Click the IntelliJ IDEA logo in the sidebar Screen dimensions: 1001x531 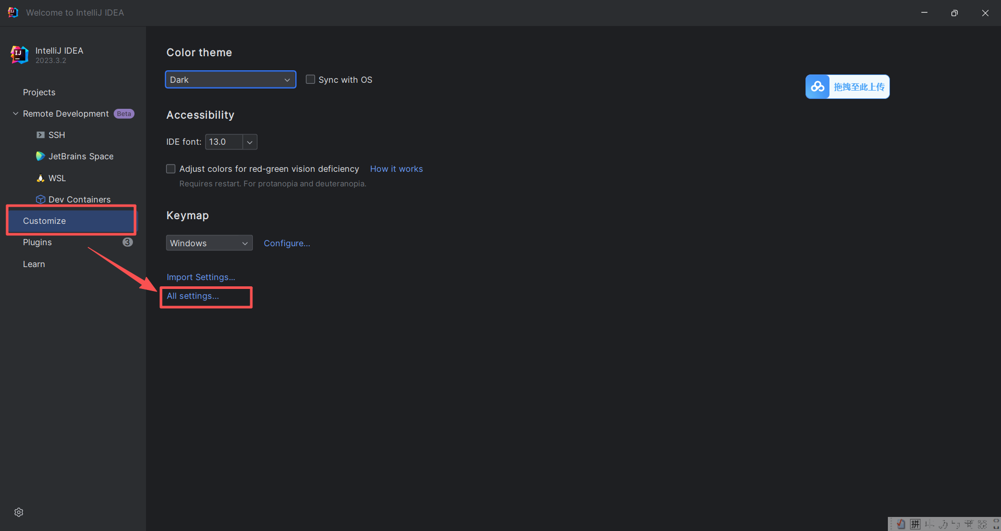[19, 55]
